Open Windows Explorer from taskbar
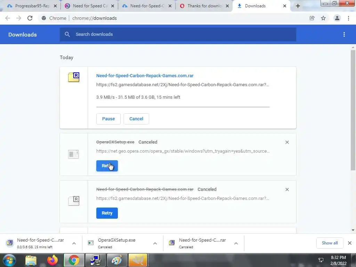This screenshot has width=356, height=267. tap(31, 260)
